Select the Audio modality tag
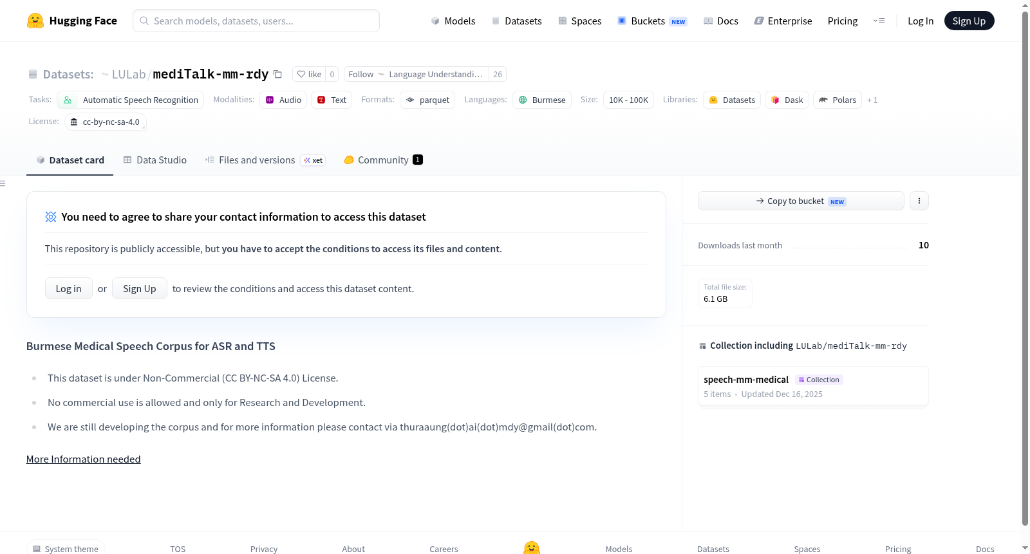This screenshot has width=1030, height=554. pyautogui.click(x=283, y=100)
